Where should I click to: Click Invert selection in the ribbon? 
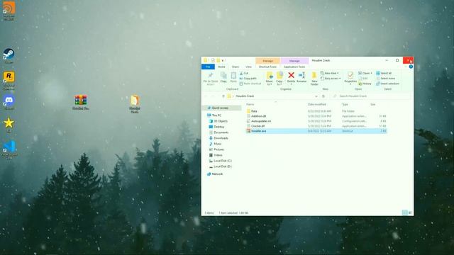(388, 84)
